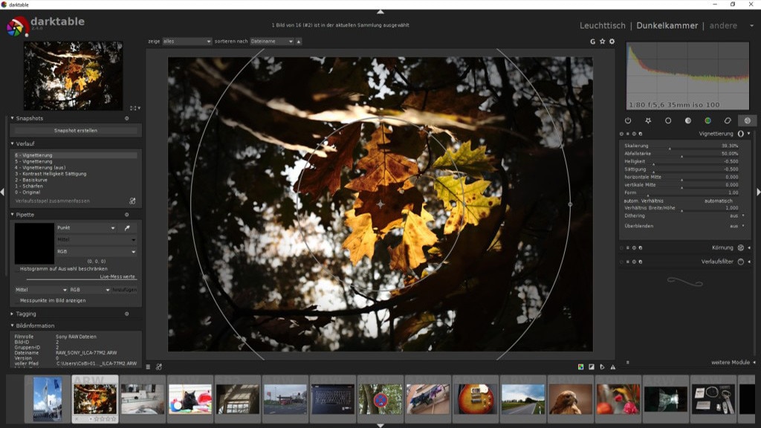Click the Verlaufsfilter module circle icon
Viewport: 761px width, 428px height.
[x=741, y=262]
